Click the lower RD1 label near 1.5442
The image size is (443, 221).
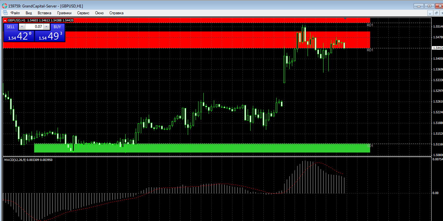[x=370, y=50]
